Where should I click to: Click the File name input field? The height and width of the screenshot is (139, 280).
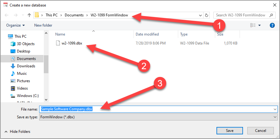(185, 109)
